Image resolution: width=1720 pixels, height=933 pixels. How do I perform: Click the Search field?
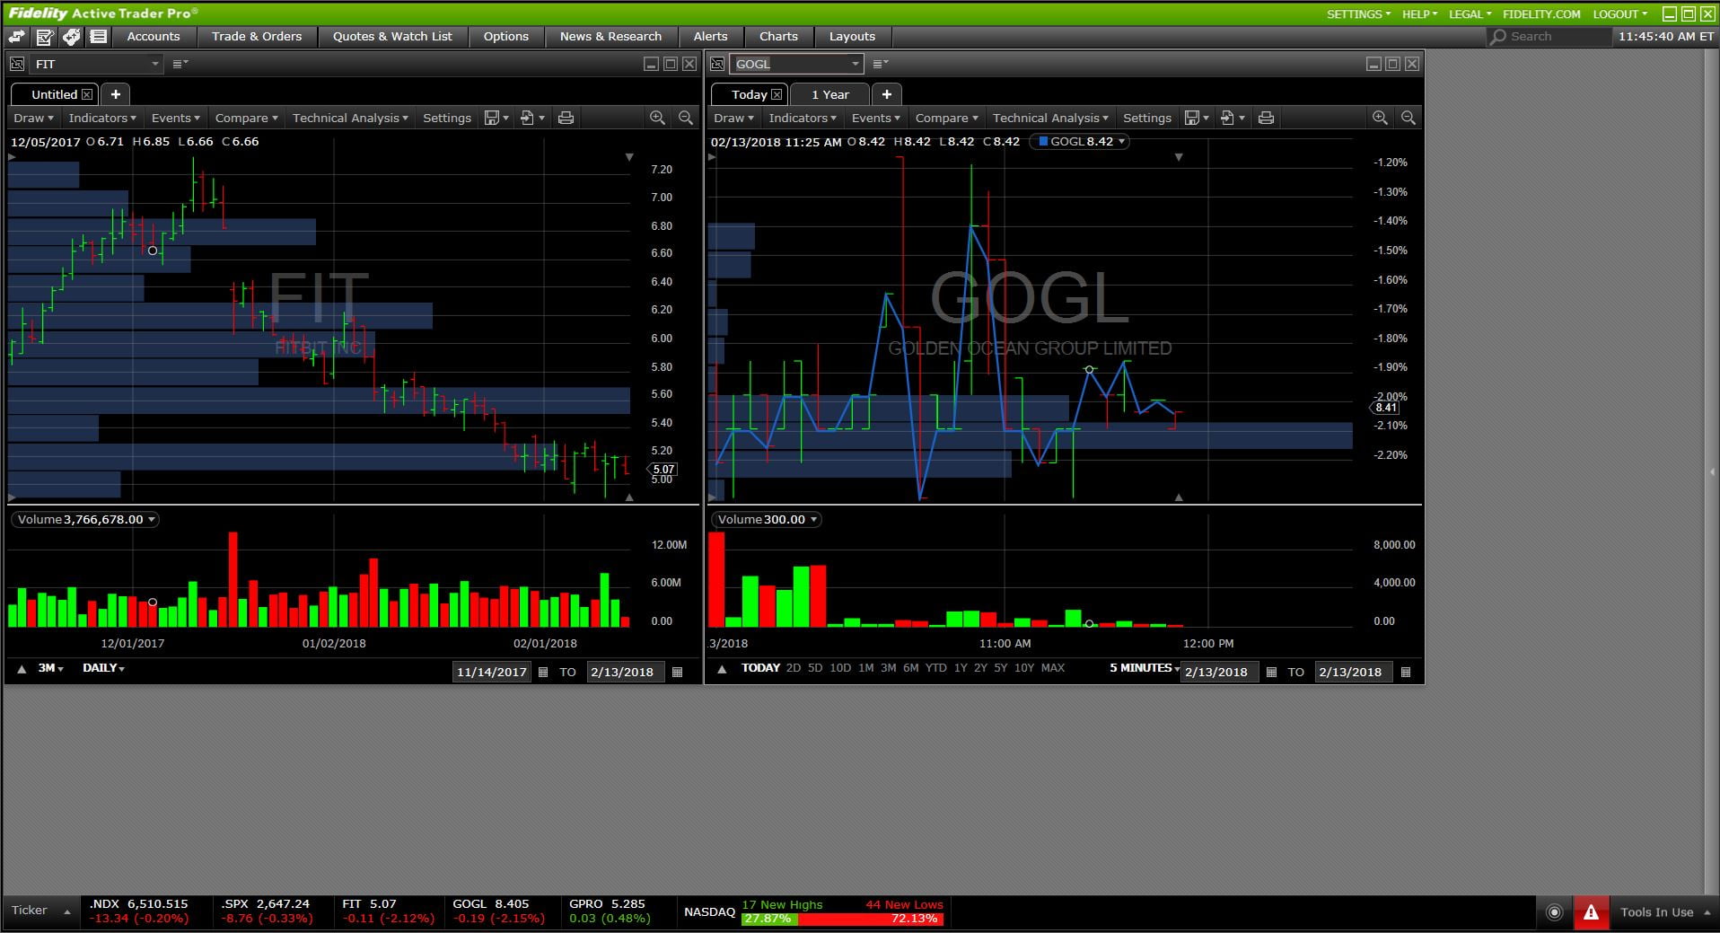pos(1549,37)
